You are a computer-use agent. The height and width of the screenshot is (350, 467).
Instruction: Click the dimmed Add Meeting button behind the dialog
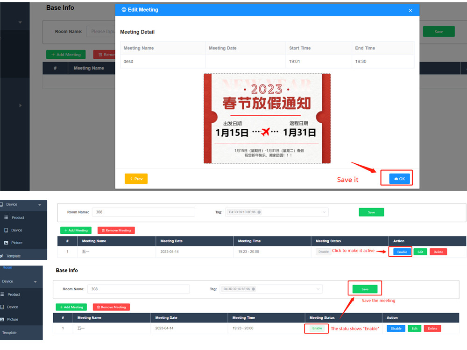(x=66, y=55)
